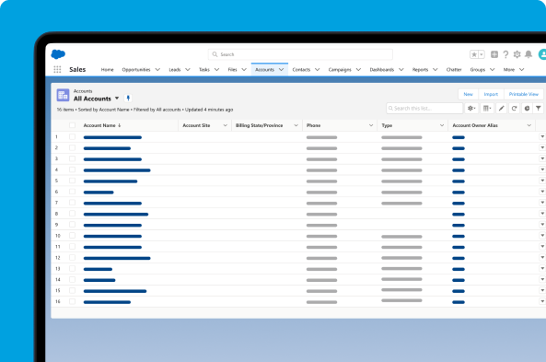Expand the All Accounts list view dropdown
The height and width of the screenshot is (362, 546).
pos(117,99)
